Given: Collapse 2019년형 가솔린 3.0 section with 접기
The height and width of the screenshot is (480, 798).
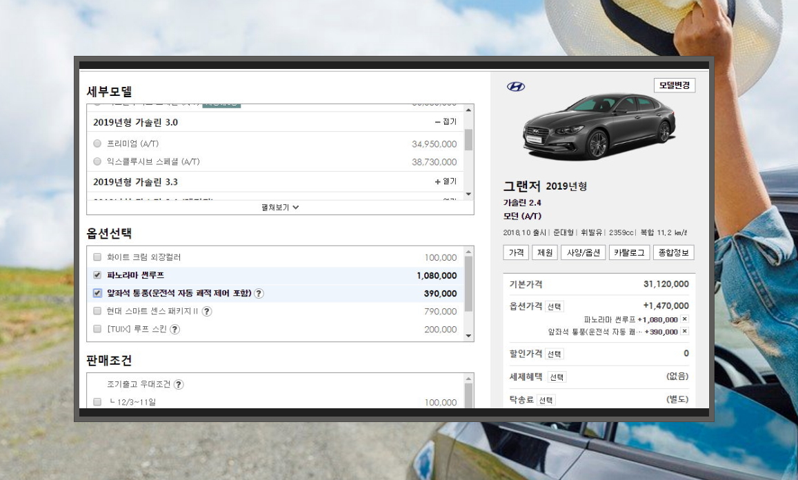Looking at the screenshot, I should click(446, 121).
